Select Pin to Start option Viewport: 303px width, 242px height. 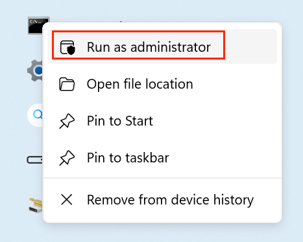click(x=162, y=121)
